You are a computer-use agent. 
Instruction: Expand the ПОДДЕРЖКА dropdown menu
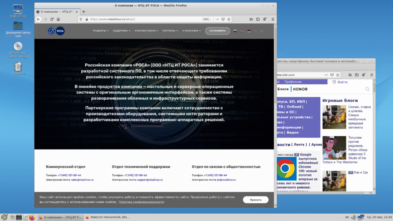(x=122, y=31)
